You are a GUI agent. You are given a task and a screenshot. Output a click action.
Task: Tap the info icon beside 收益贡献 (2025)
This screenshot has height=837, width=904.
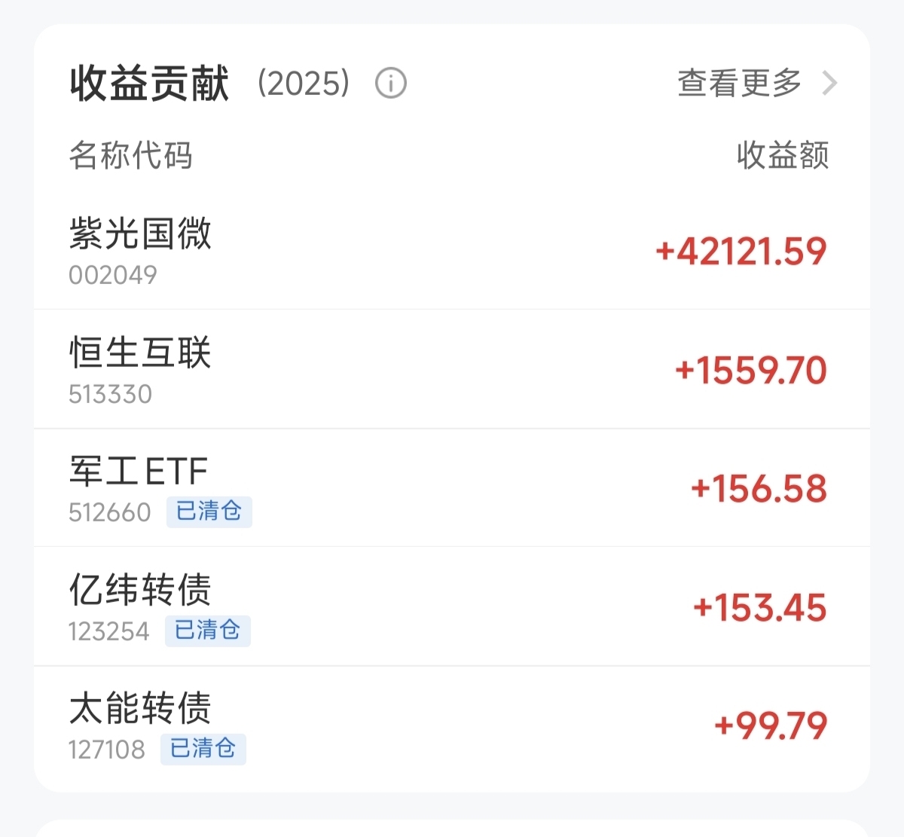coord(391,83)
